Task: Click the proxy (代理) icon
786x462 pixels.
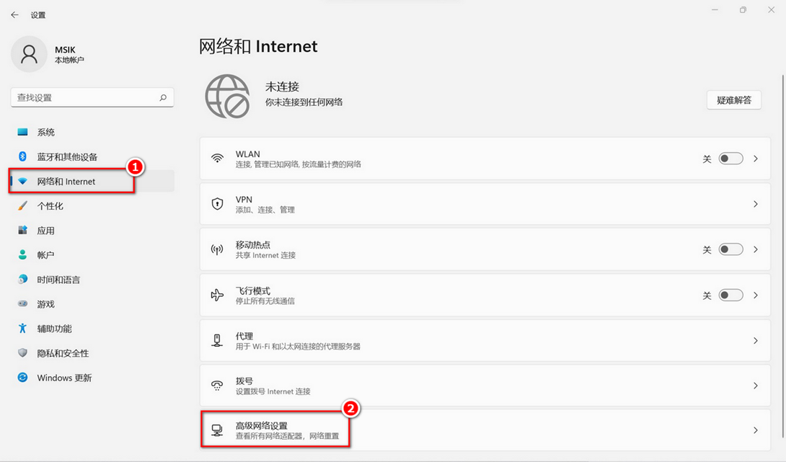Action: pos(217,340)
